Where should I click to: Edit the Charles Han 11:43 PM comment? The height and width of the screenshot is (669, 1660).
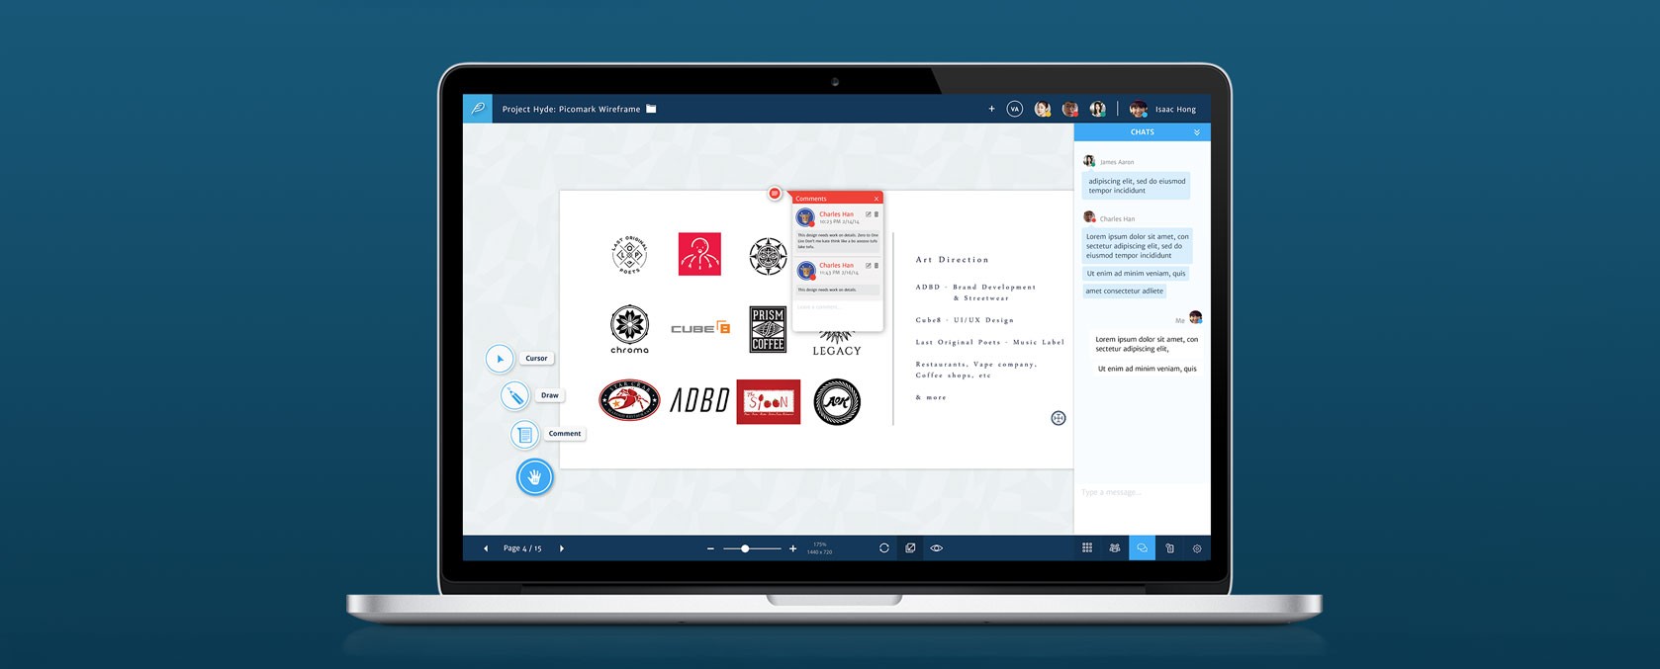tap(869, 266)
